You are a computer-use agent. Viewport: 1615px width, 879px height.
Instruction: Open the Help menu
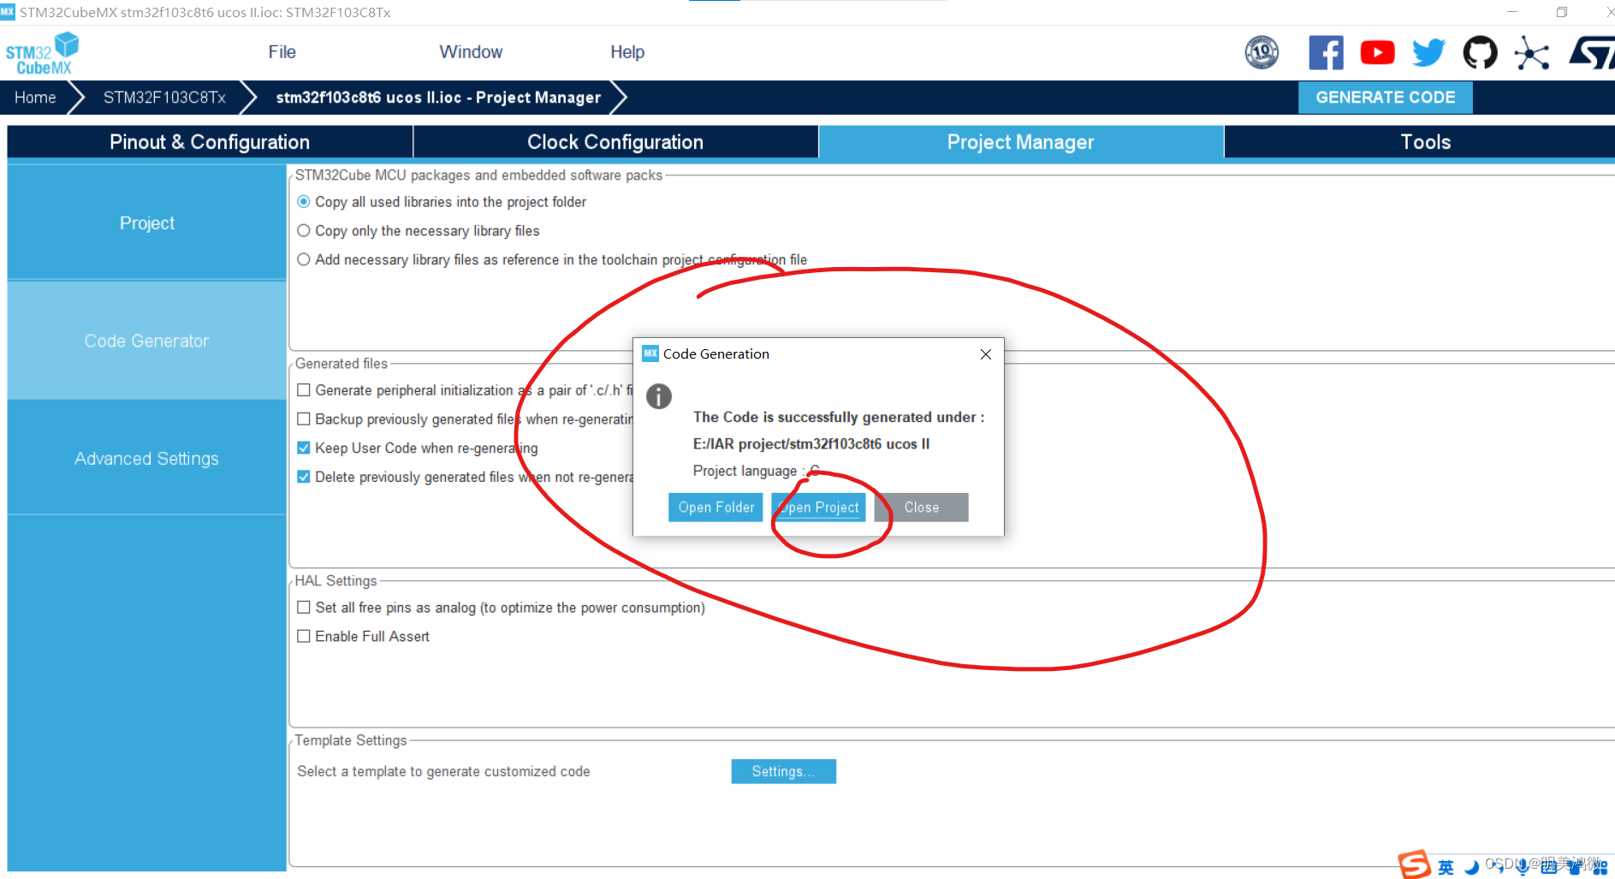tap(627, 52)
